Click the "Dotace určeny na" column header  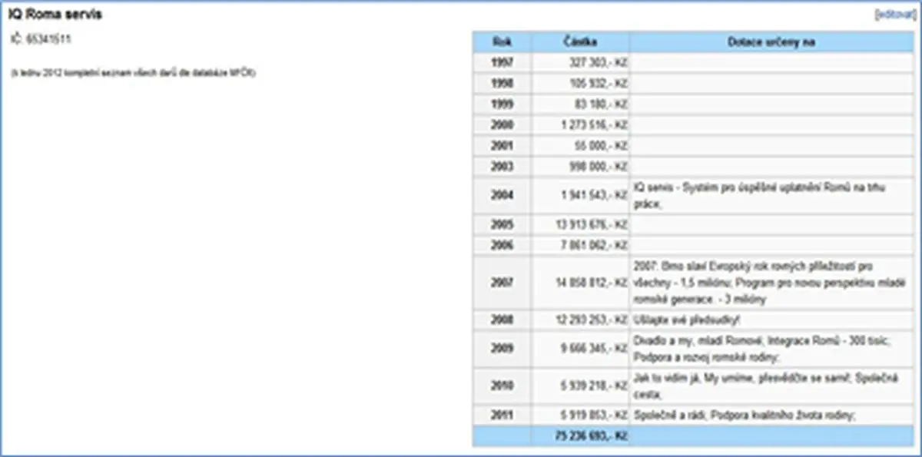(771, 42)
